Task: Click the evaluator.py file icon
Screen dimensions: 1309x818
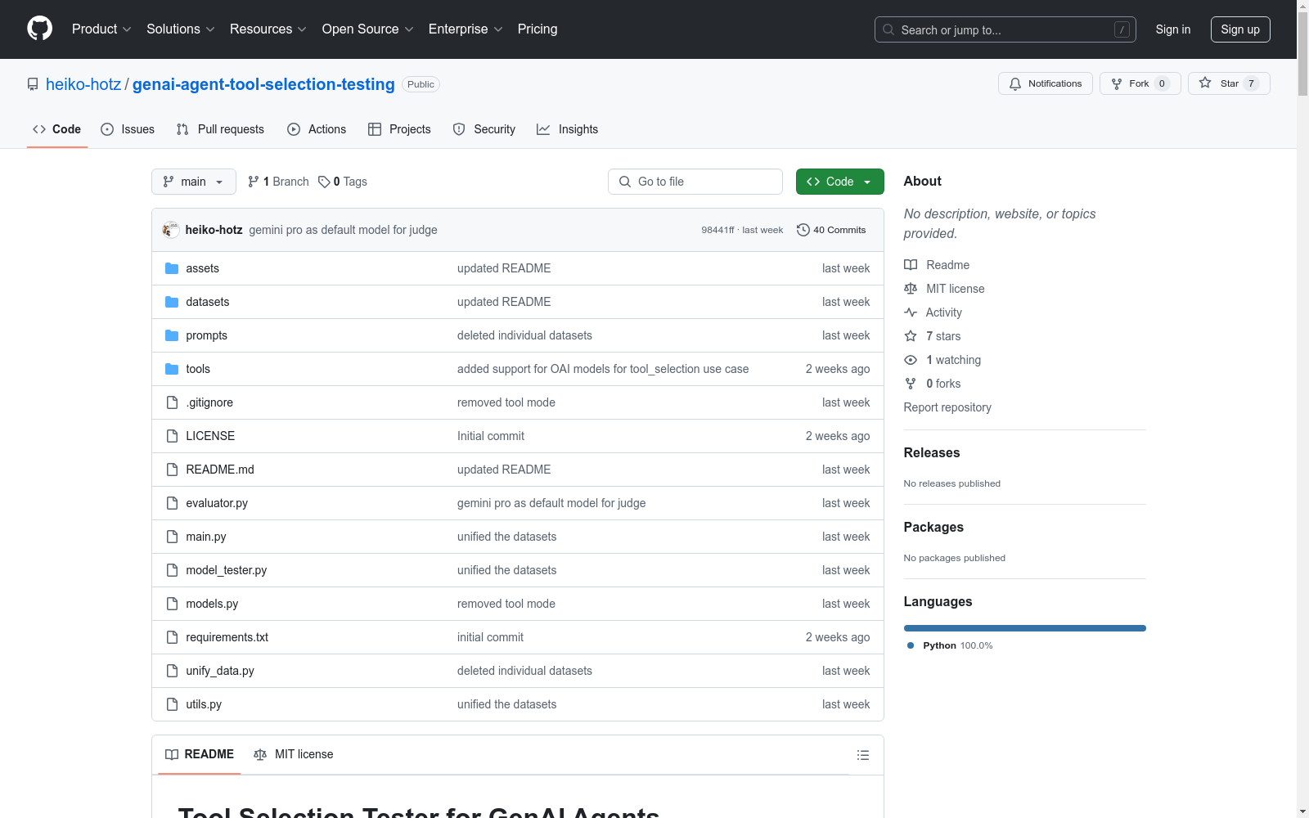Action: [x=172, y=503]
